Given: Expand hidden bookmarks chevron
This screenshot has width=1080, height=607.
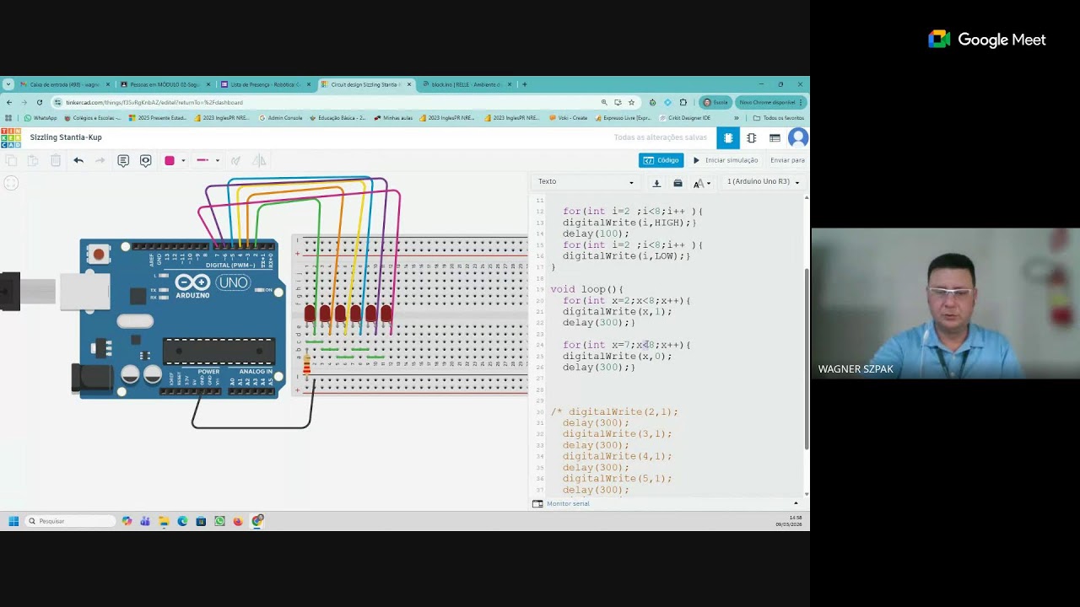Looking at the screenshot, I should pyautogui.click(x=737, y=118).
